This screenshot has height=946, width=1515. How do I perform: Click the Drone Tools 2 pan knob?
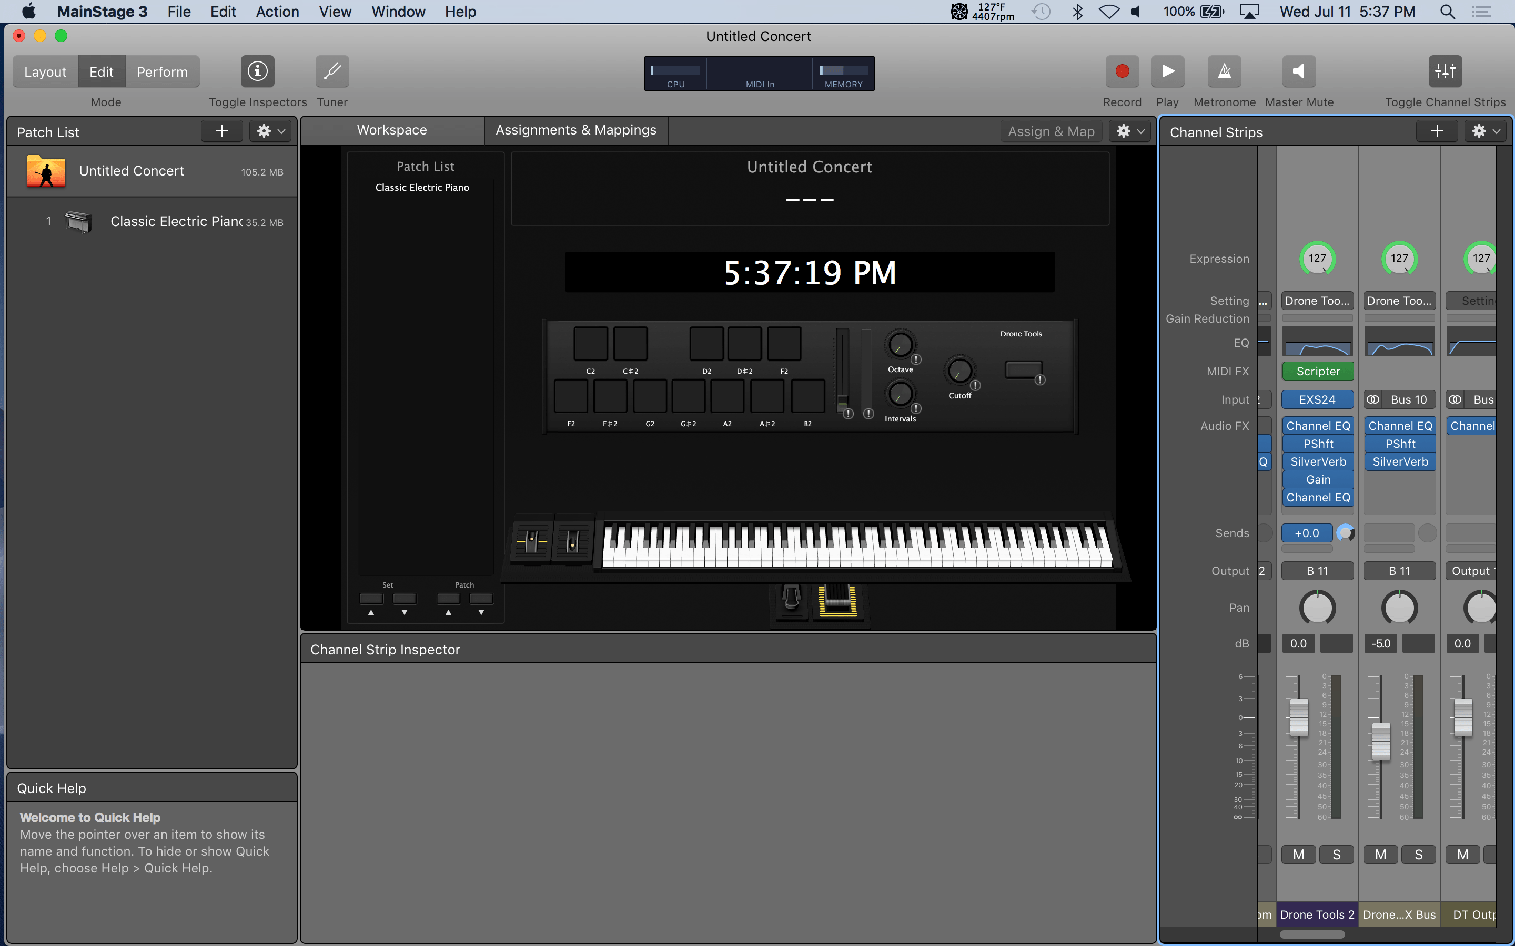1318,608
